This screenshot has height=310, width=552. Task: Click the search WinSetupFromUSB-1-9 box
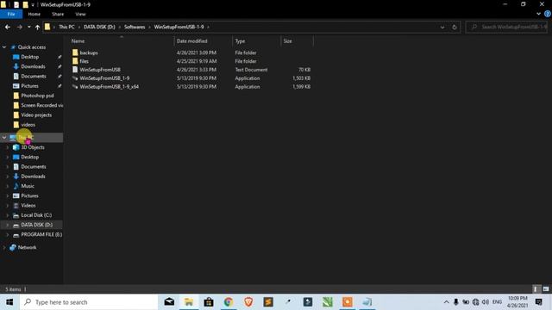(x=506, y=27)
